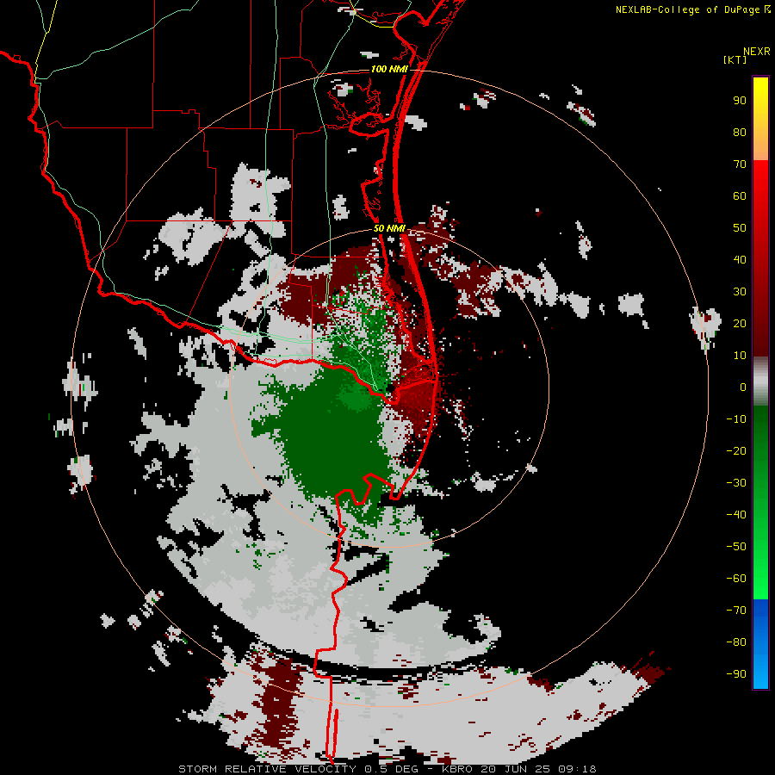Click the -50 value on velocity scale
Screen dimensions: 775x775
[736, 546]
